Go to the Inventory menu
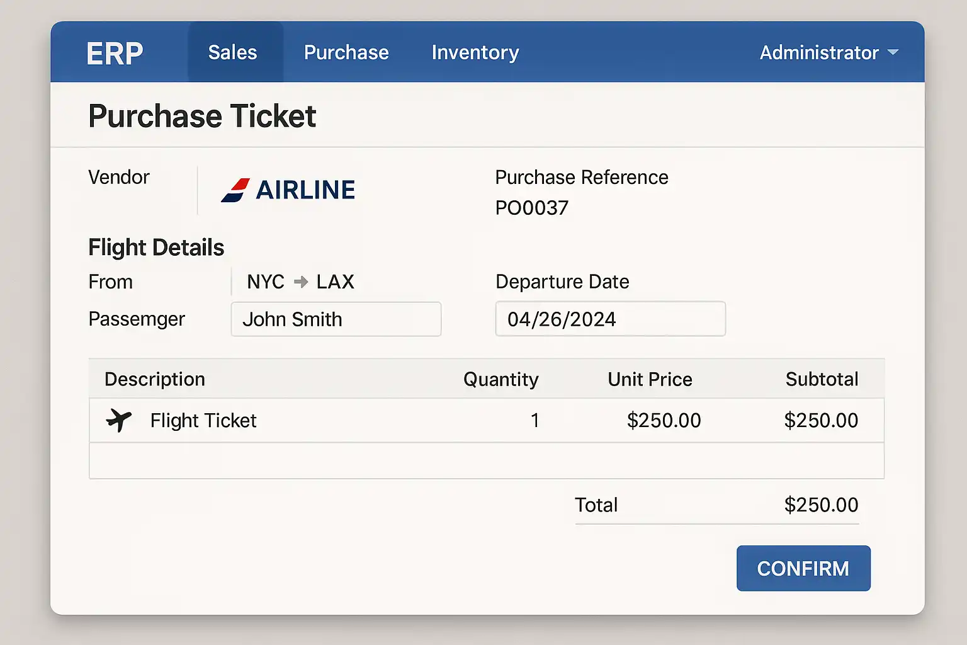The image size is (967, 645). point(475,52)
